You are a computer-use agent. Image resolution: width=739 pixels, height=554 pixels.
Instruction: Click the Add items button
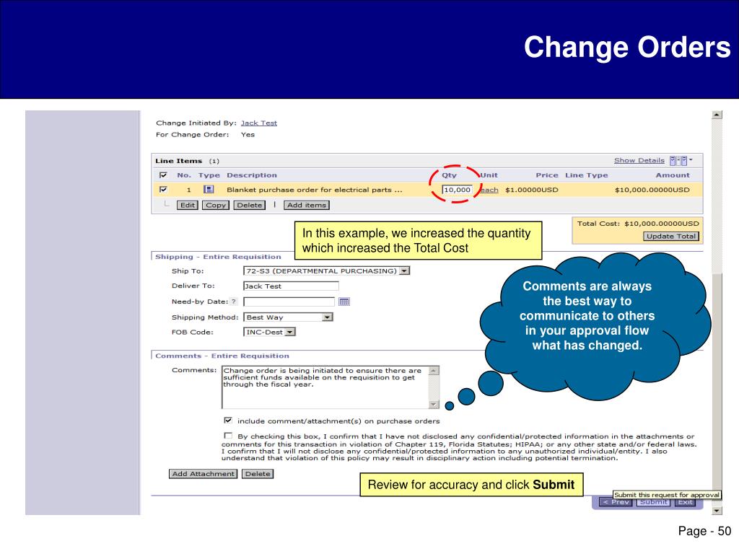pos(306,205)
